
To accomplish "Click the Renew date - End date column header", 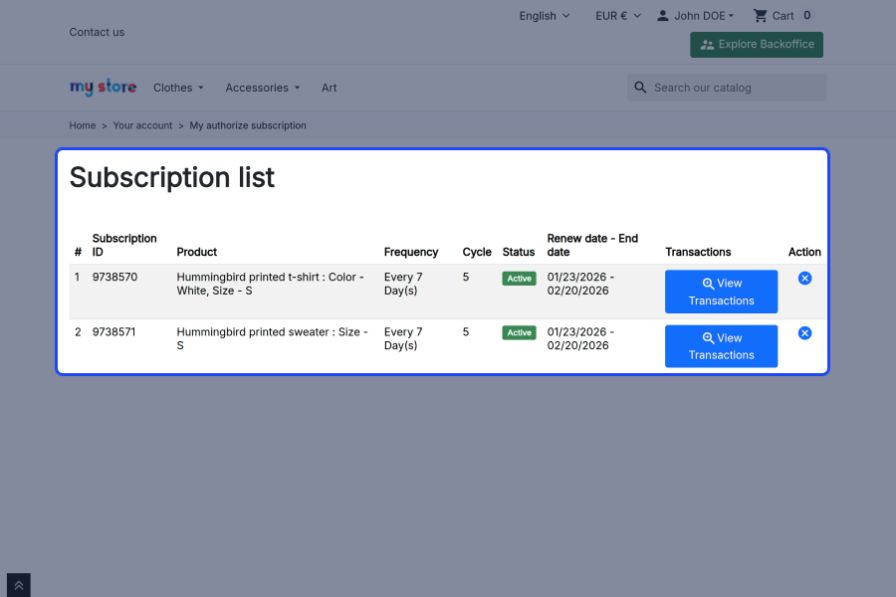I will [x=592, y=245].
